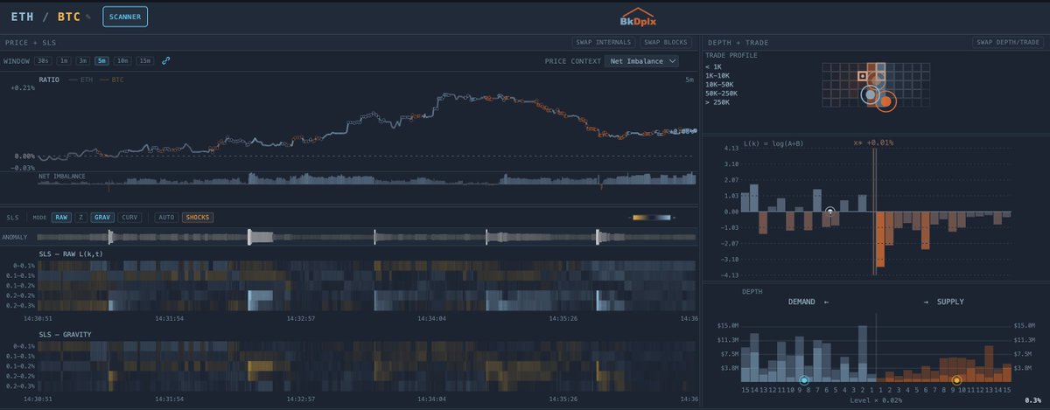Toggle GRAV mode in SLS

(102, 217)
